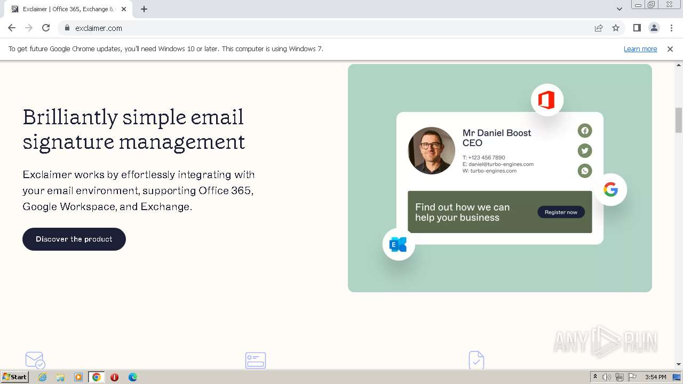Close the Exclaimer browser tab
Image resolution: width=683 pixels, height=384 pixels.
pos(124,9)
